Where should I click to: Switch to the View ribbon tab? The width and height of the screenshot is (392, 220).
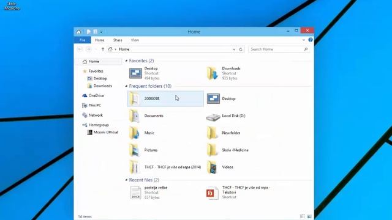[x=135, y=40]
